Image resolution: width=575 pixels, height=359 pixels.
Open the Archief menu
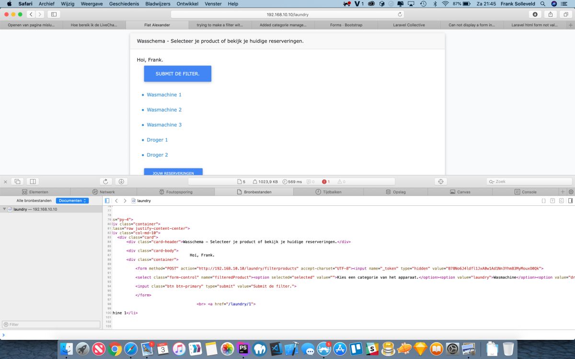[x=46, y=3]
